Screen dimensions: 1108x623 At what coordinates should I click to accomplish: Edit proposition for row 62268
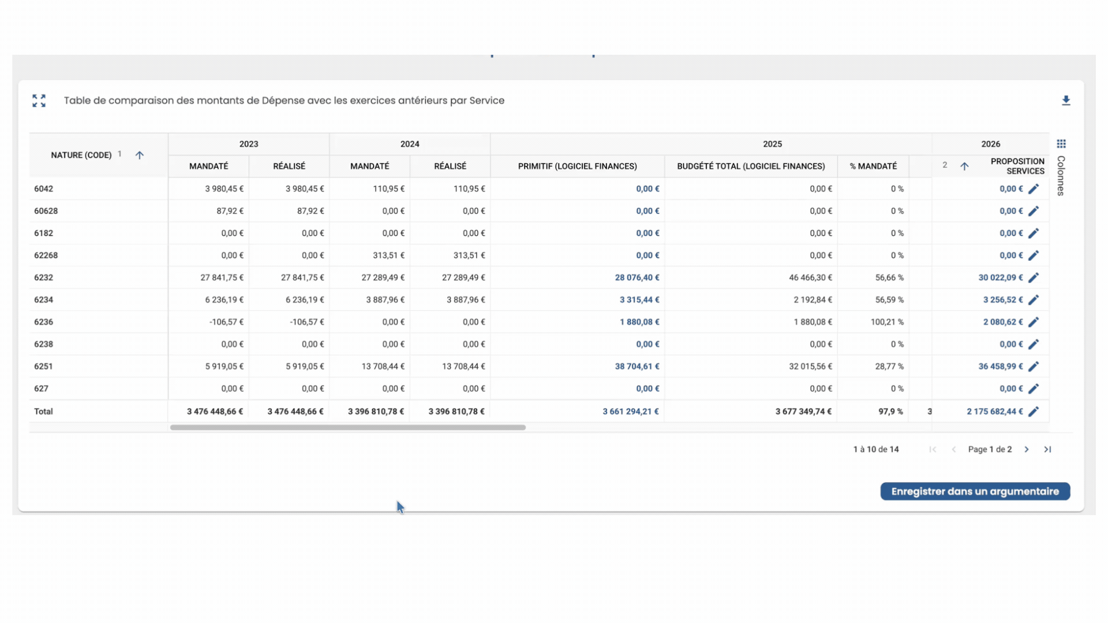tap(1034, 256)
